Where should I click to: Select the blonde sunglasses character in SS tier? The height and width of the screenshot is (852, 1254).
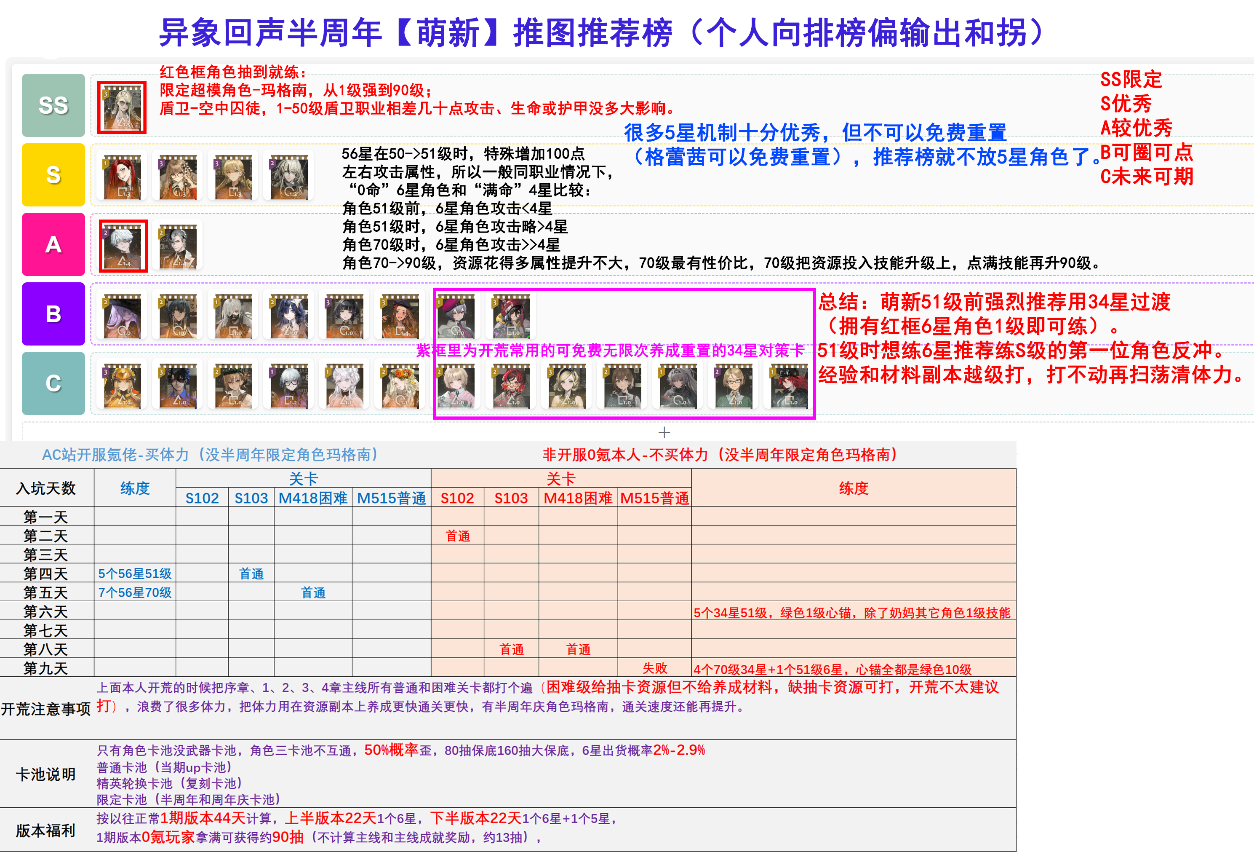coord(122,107)
